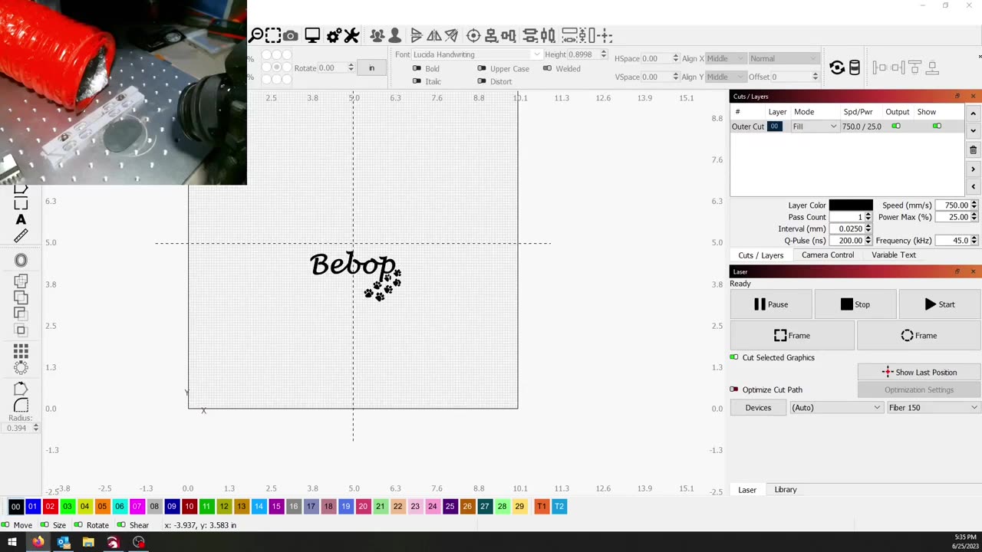The width and height of the screenshot is (982, 552).
Task: Click the Start button
Action: pos(939,304)
